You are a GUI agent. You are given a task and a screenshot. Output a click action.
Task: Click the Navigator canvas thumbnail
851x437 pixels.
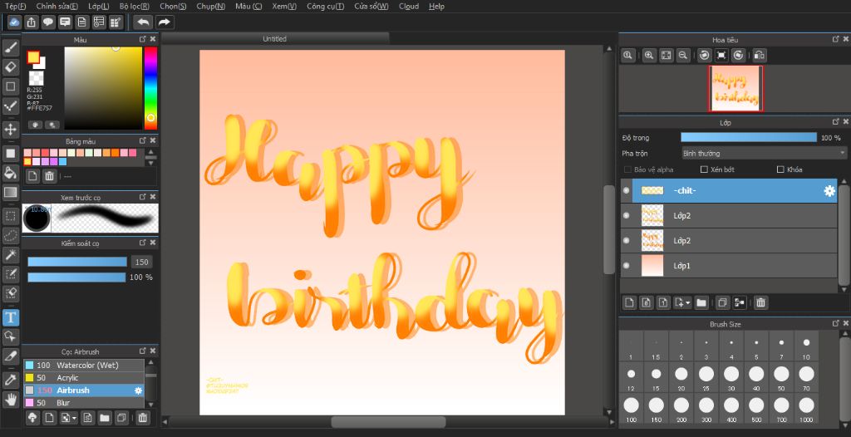[x=736, y=89]
